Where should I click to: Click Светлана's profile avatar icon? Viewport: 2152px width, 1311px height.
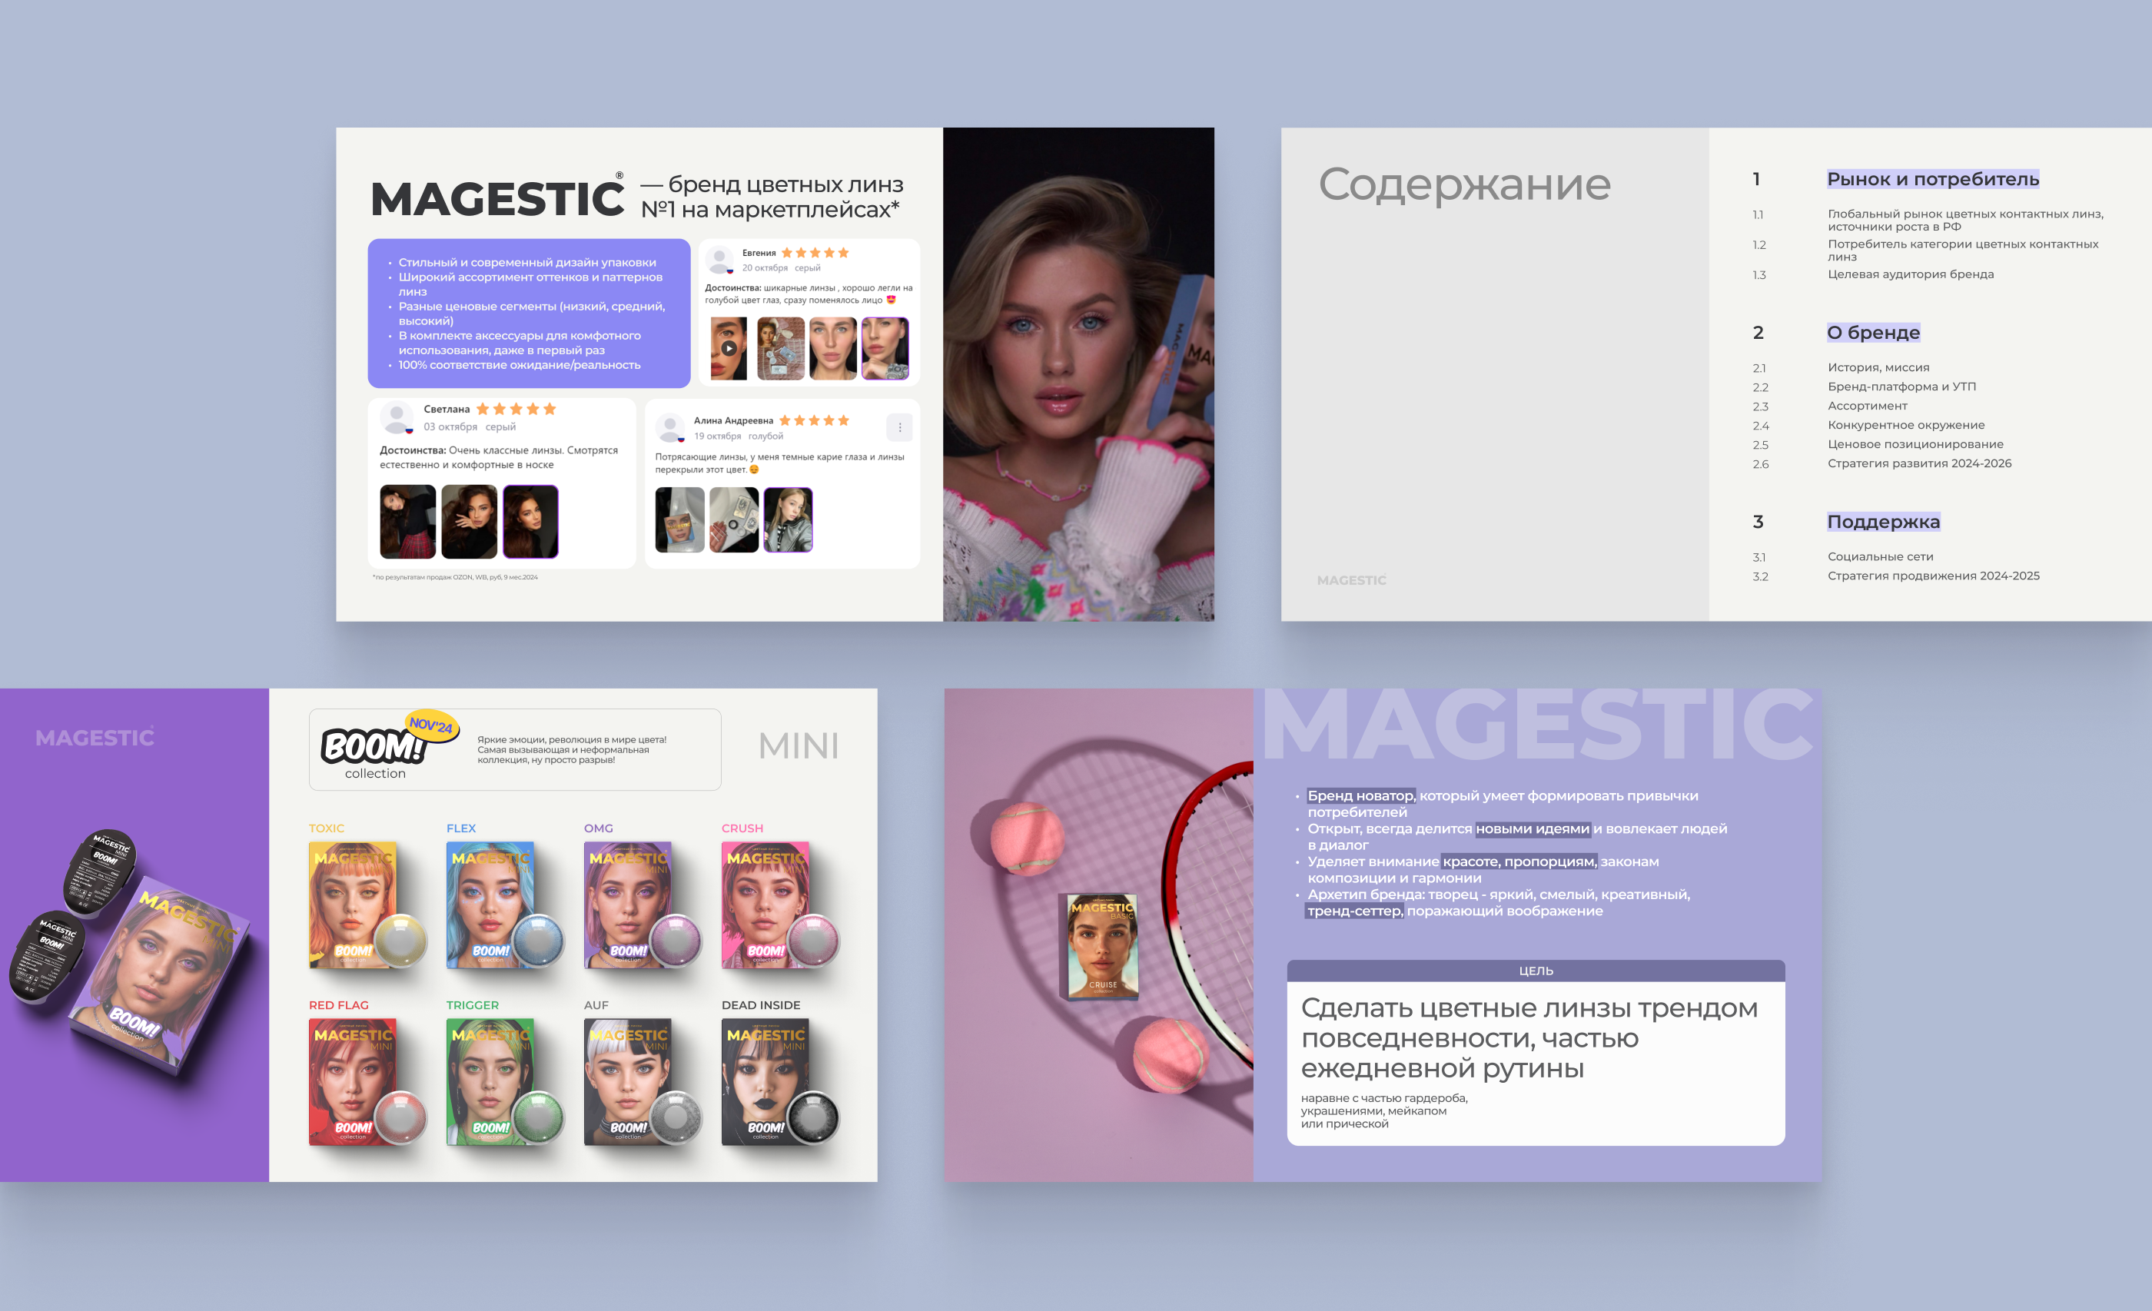click(397, 417)
